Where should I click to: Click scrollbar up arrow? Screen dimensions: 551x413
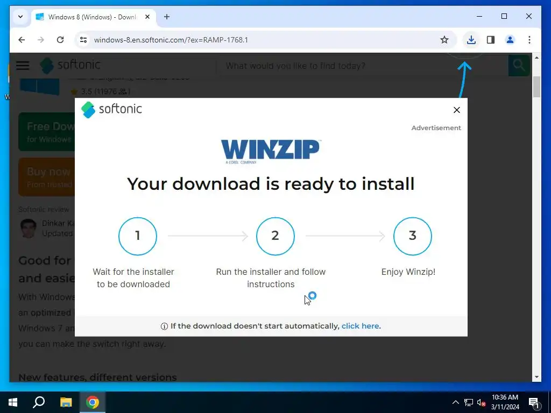coord(536,58)
